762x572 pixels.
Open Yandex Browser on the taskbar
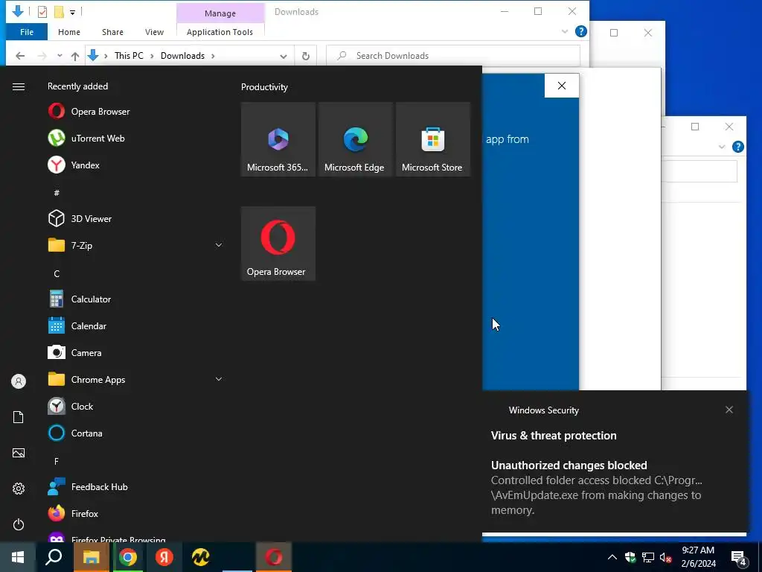[x=164, y=557]
